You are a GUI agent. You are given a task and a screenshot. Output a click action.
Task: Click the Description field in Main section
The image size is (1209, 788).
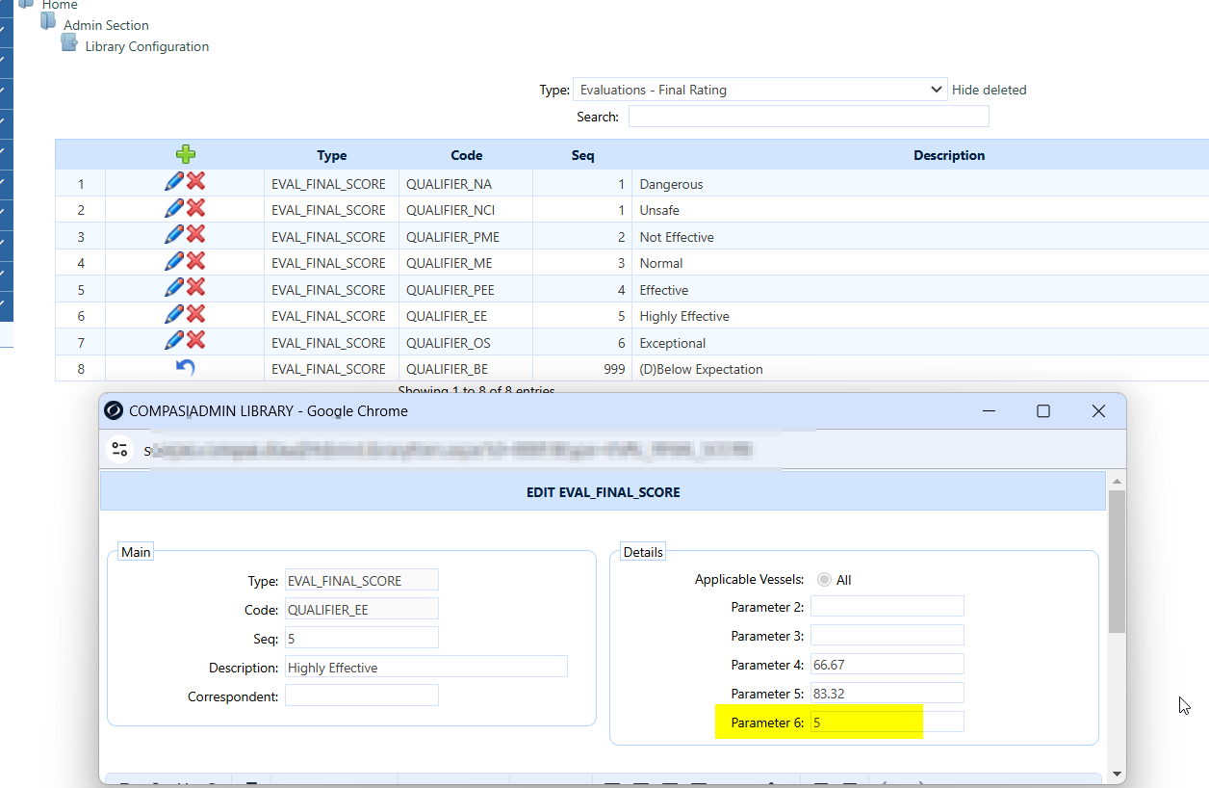click(x=425, y=668)
